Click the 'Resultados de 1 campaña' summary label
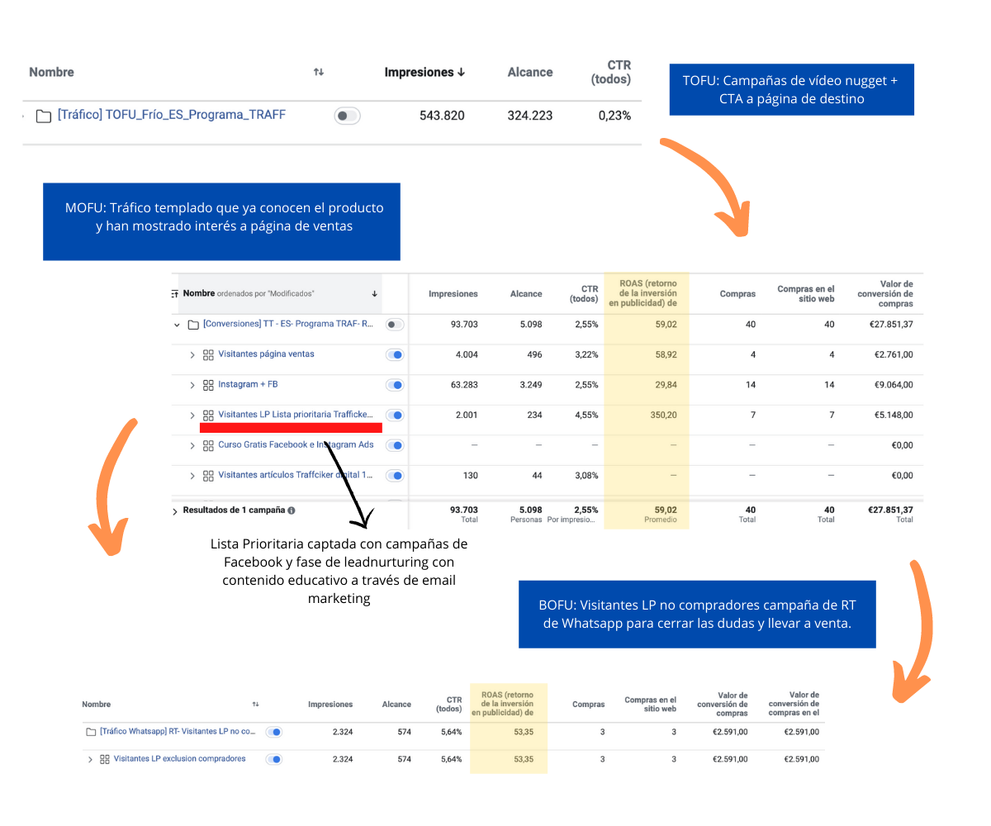Image resolution: width=991 pixels, height=826 pixels. 234,510
